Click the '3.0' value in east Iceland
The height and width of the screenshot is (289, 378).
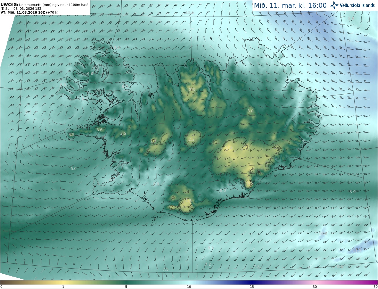click(x=250, y=111)
